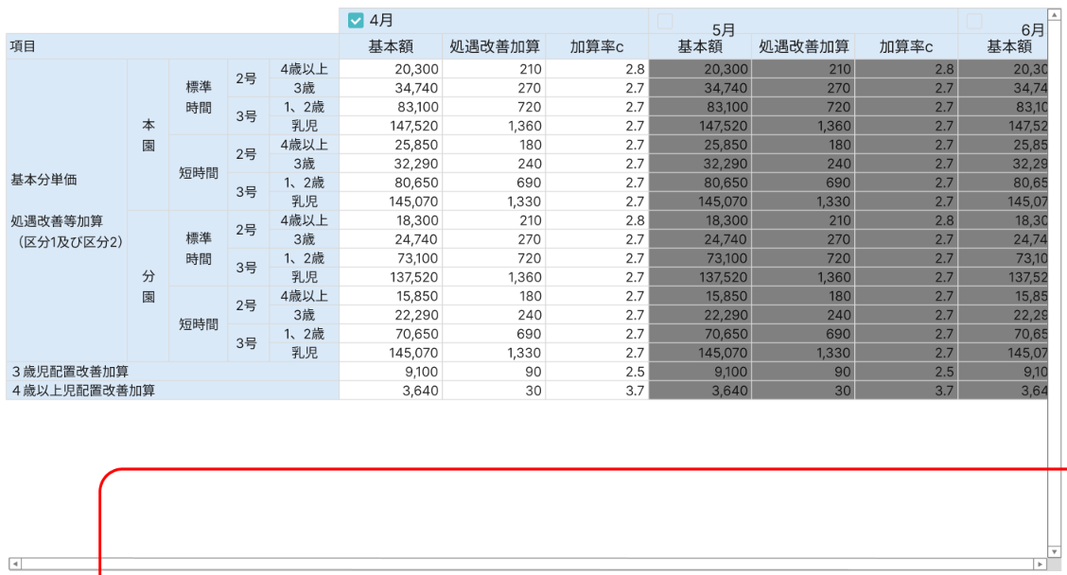Click 4月 基本額 cell showing 9,100

(390, 372)
